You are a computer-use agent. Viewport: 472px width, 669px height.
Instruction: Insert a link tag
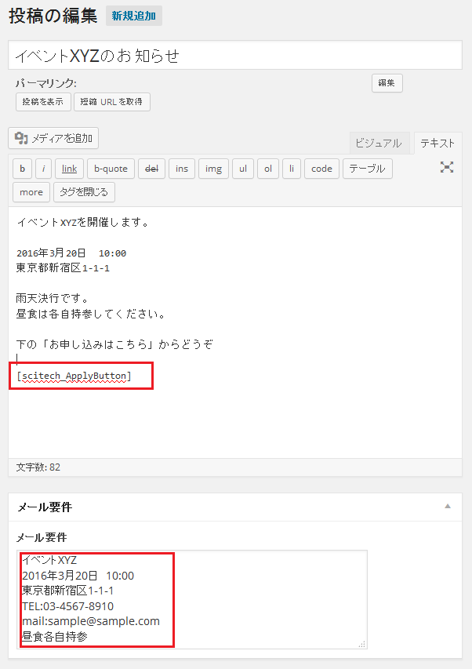point(69,169)
